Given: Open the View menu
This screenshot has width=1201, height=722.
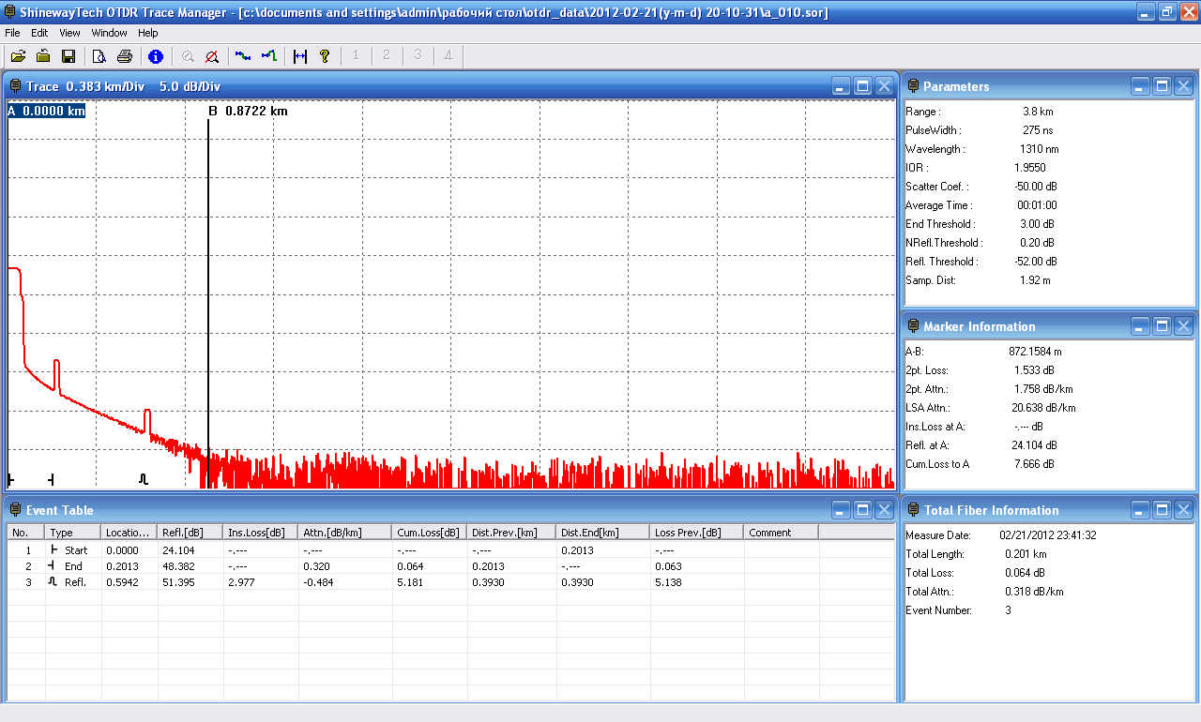Looking at the screenshot, I should pyautogui.click(x=69, y=33).
